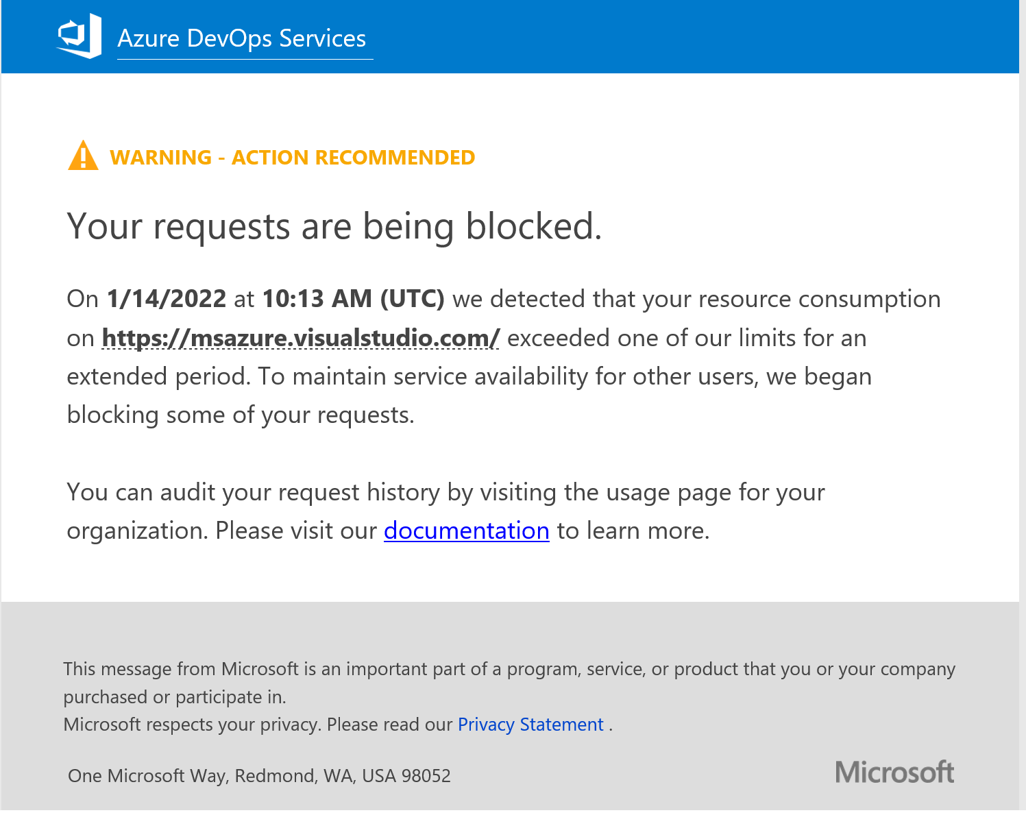The image size is (1026, 815).
Task: Click the gray Microsoft logo in footer
Action: (894, 773)
